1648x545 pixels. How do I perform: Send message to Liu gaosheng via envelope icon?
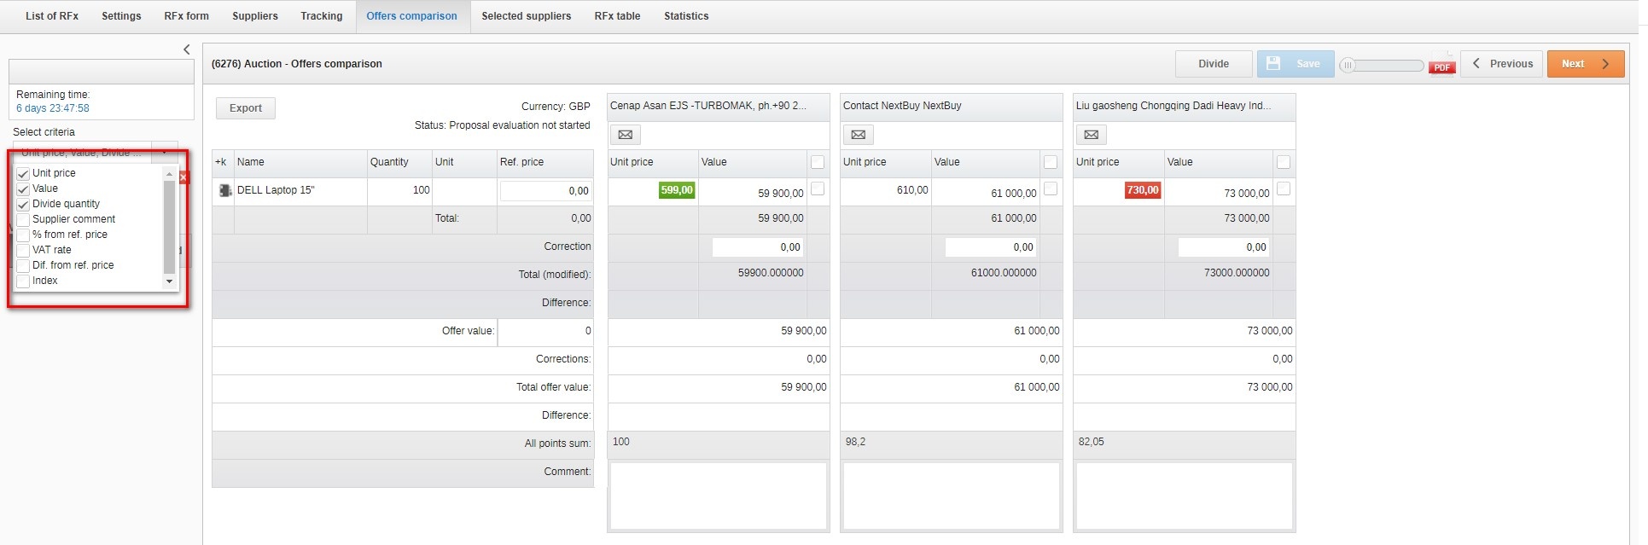(x=1091, y=135)
